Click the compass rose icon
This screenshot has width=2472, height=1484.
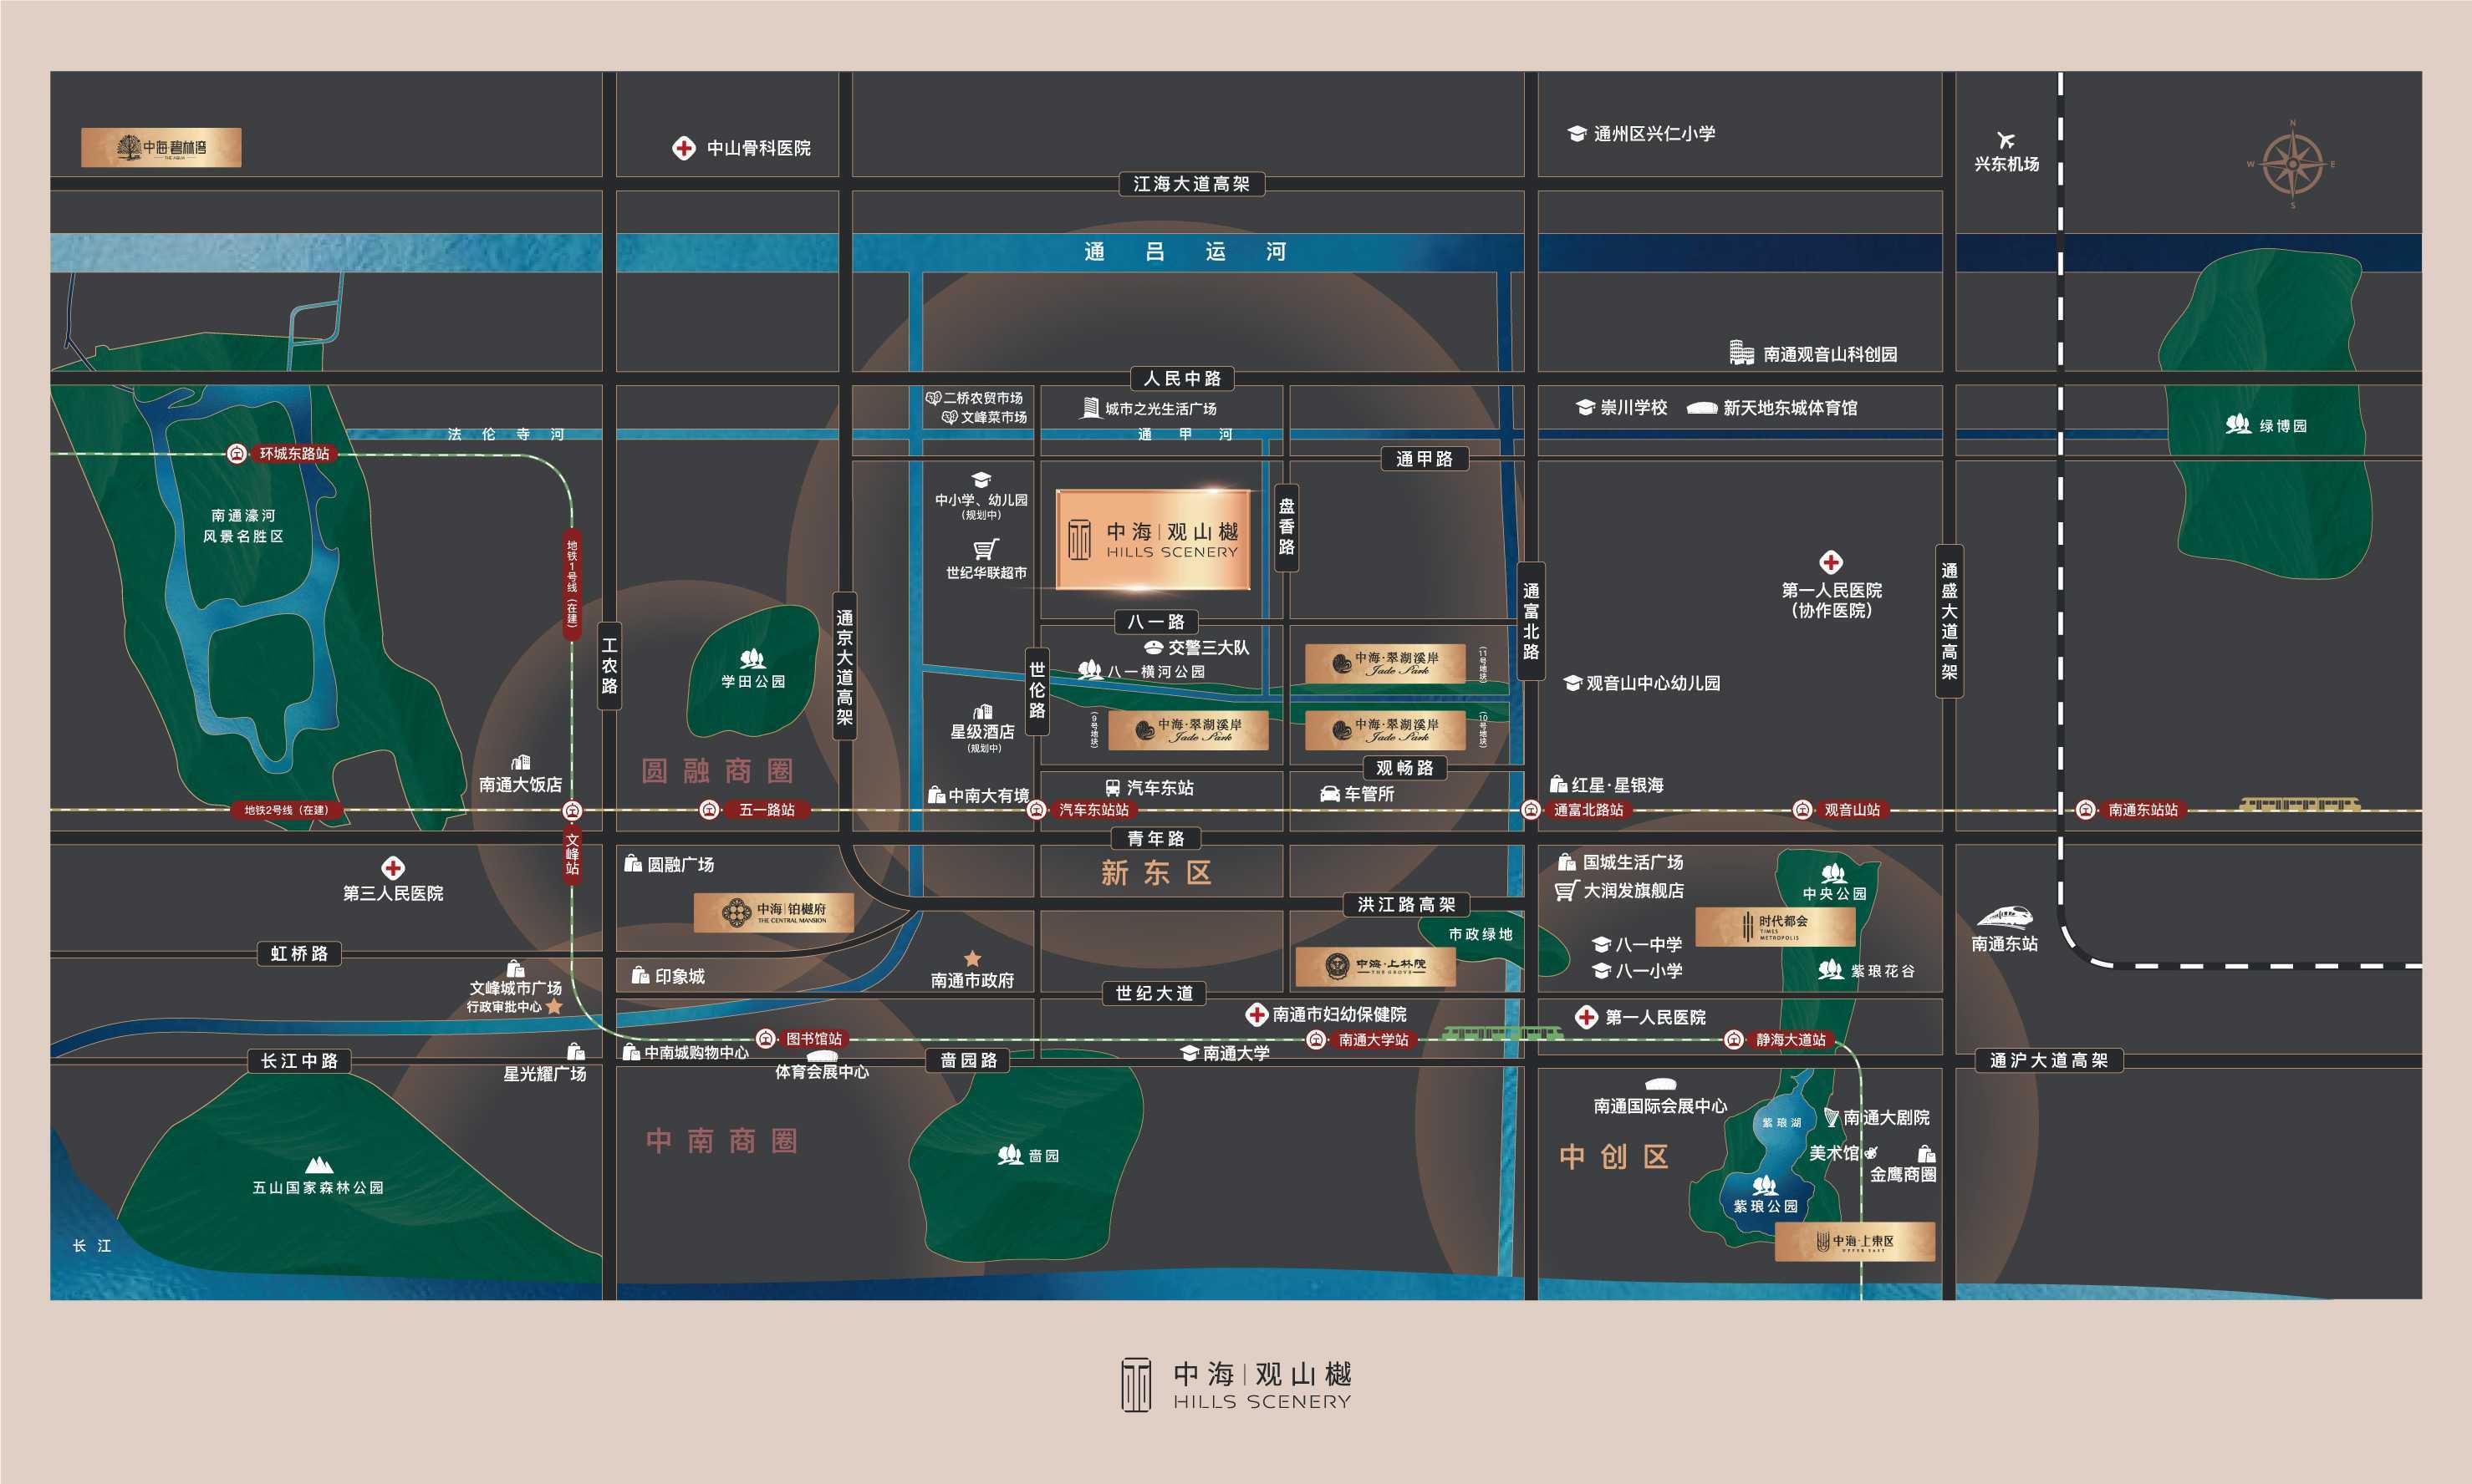point(2292,165)
